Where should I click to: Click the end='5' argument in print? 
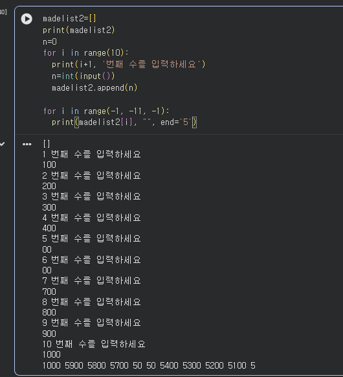click(x=175, y=122)
